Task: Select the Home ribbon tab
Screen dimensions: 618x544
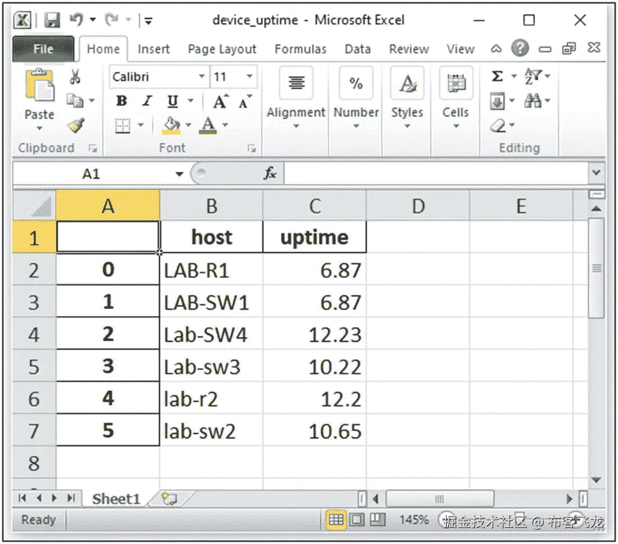Action: pos(103,49)
